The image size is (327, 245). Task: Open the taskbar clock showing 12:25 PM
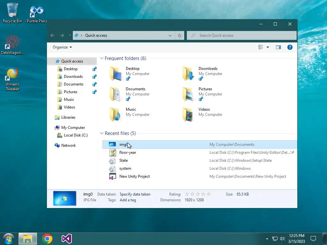pyautogui.click(x=297, y=239)
